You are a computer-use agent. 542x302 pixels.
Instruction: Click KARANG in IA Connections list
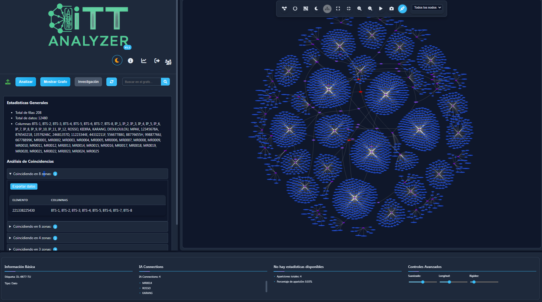(147, 293)
